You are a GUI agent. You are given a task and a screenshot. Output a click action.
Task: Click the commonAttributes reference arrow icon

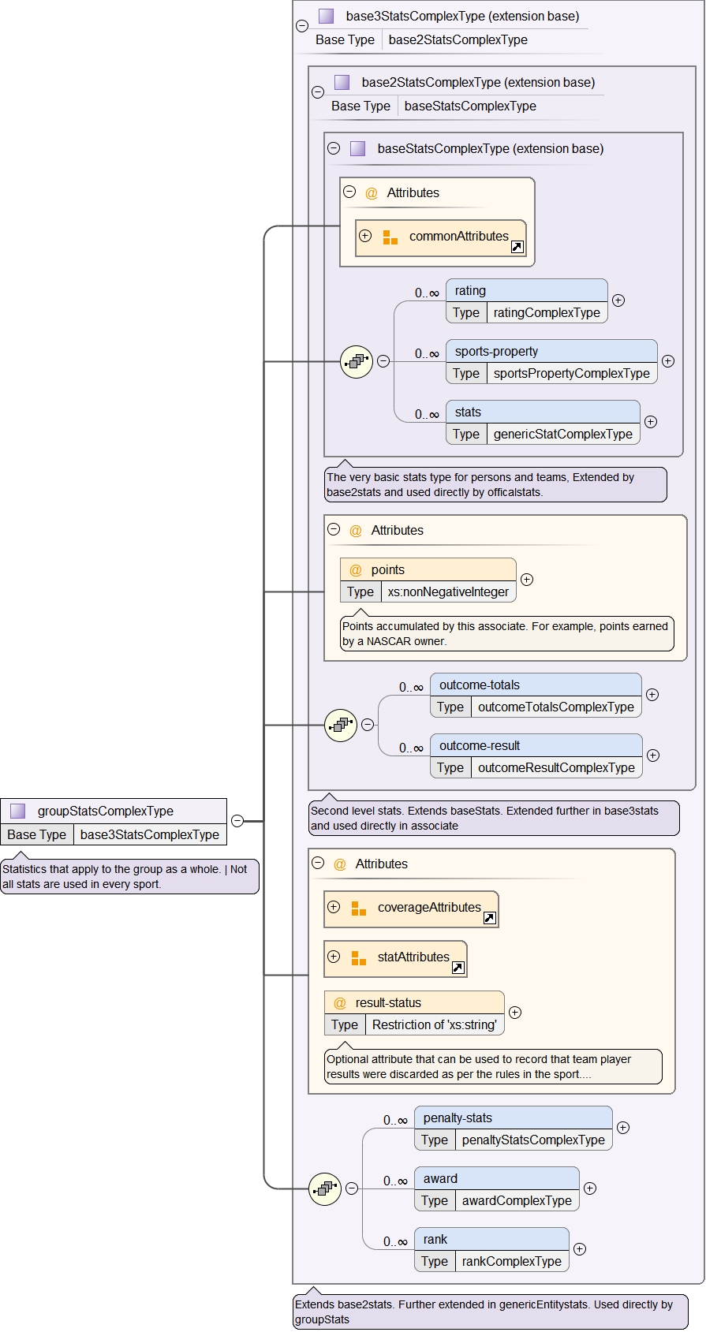pyautogui.click(x=517, y=247)
